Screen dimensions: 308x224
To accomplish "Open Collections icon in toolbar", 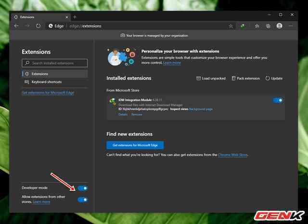I will (268, 26).
